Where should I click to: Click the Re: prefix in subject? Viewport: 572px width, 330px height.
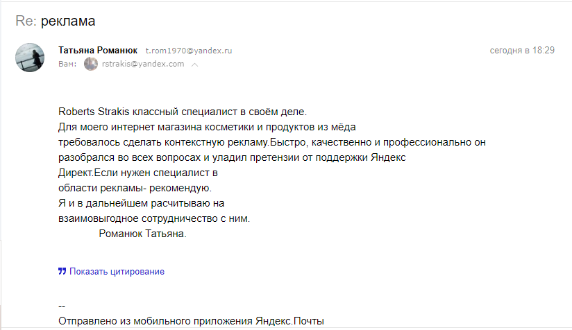click(26, 21)
